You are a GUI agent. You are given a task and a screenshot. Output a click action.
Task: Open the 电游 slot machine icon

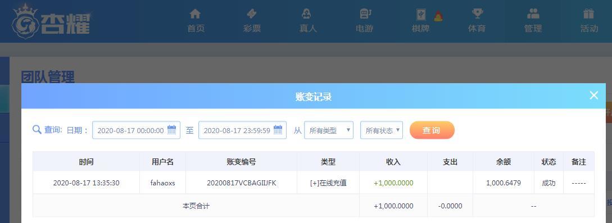click(x=365, y=14)
